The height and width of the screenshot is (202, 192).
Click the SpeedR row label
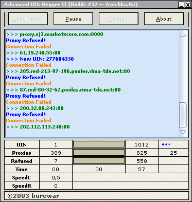22,186
